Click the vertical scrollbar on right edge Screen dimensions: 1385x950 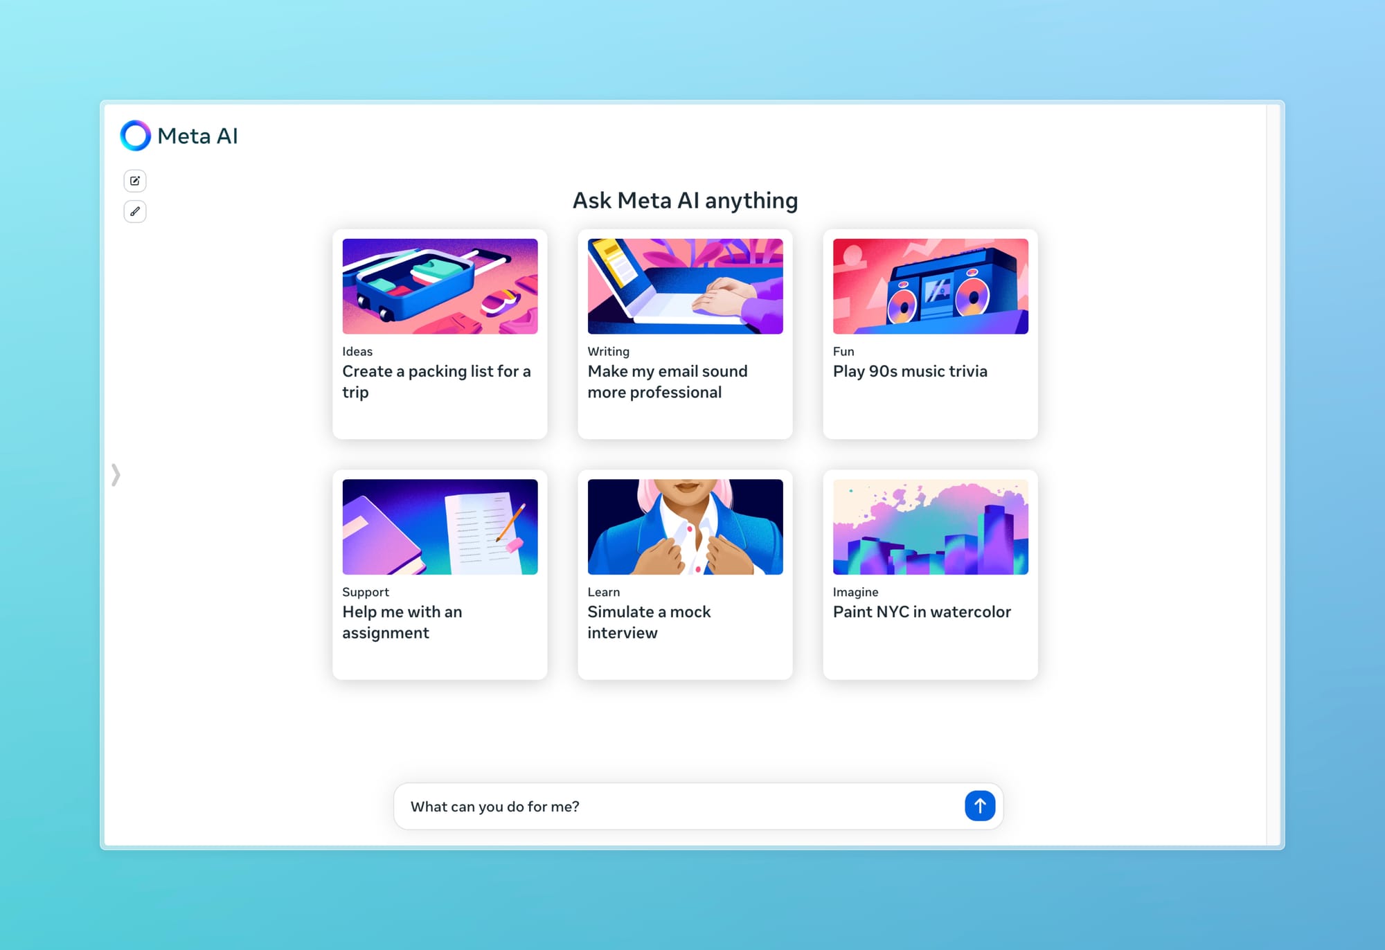[x=1274, y=475]
